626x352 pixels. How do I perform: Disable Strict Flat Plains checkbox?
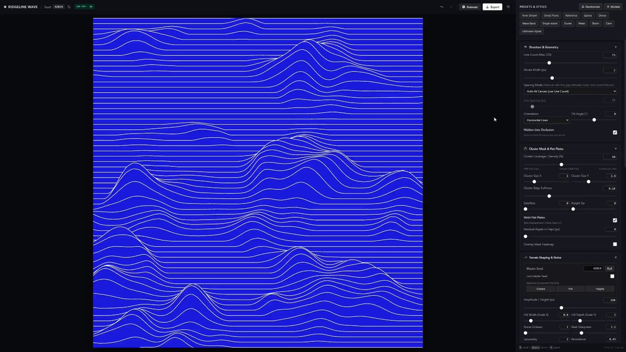point(615,220)
